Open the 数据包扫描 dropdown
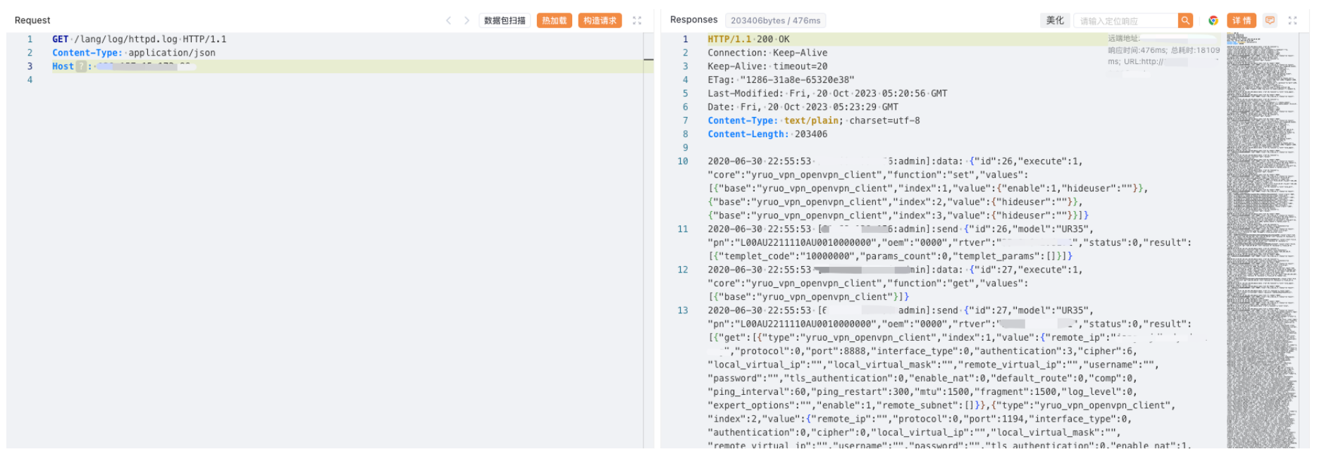The width and height of the screenshot is (1317, 454). [x=505, y=20]
